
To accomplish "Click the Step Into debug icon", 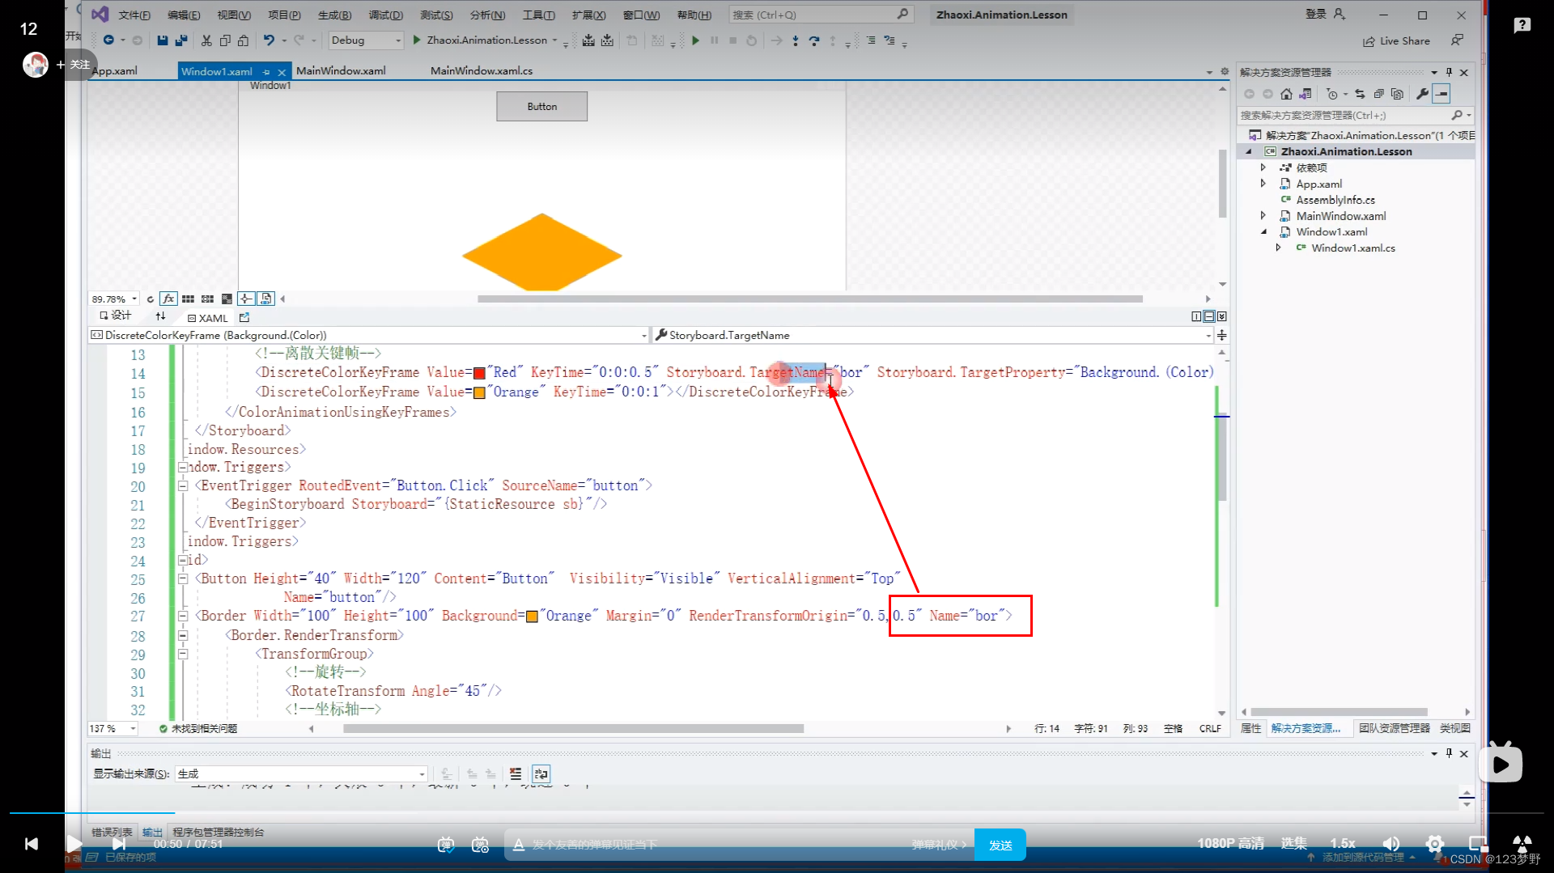I will pyautogui.click(x=795, y=40).
